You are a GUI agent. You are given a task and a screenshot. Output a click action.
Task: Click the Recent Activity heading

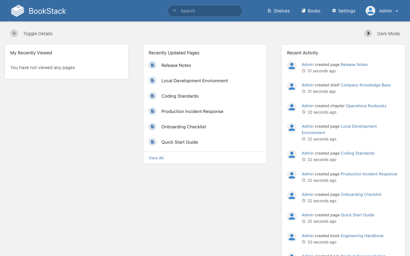[302, 53]
